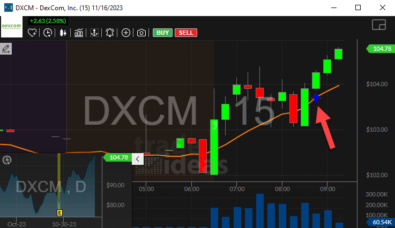
Task: Maximize the DXCM chart window
Action: (x=357, y=7)
